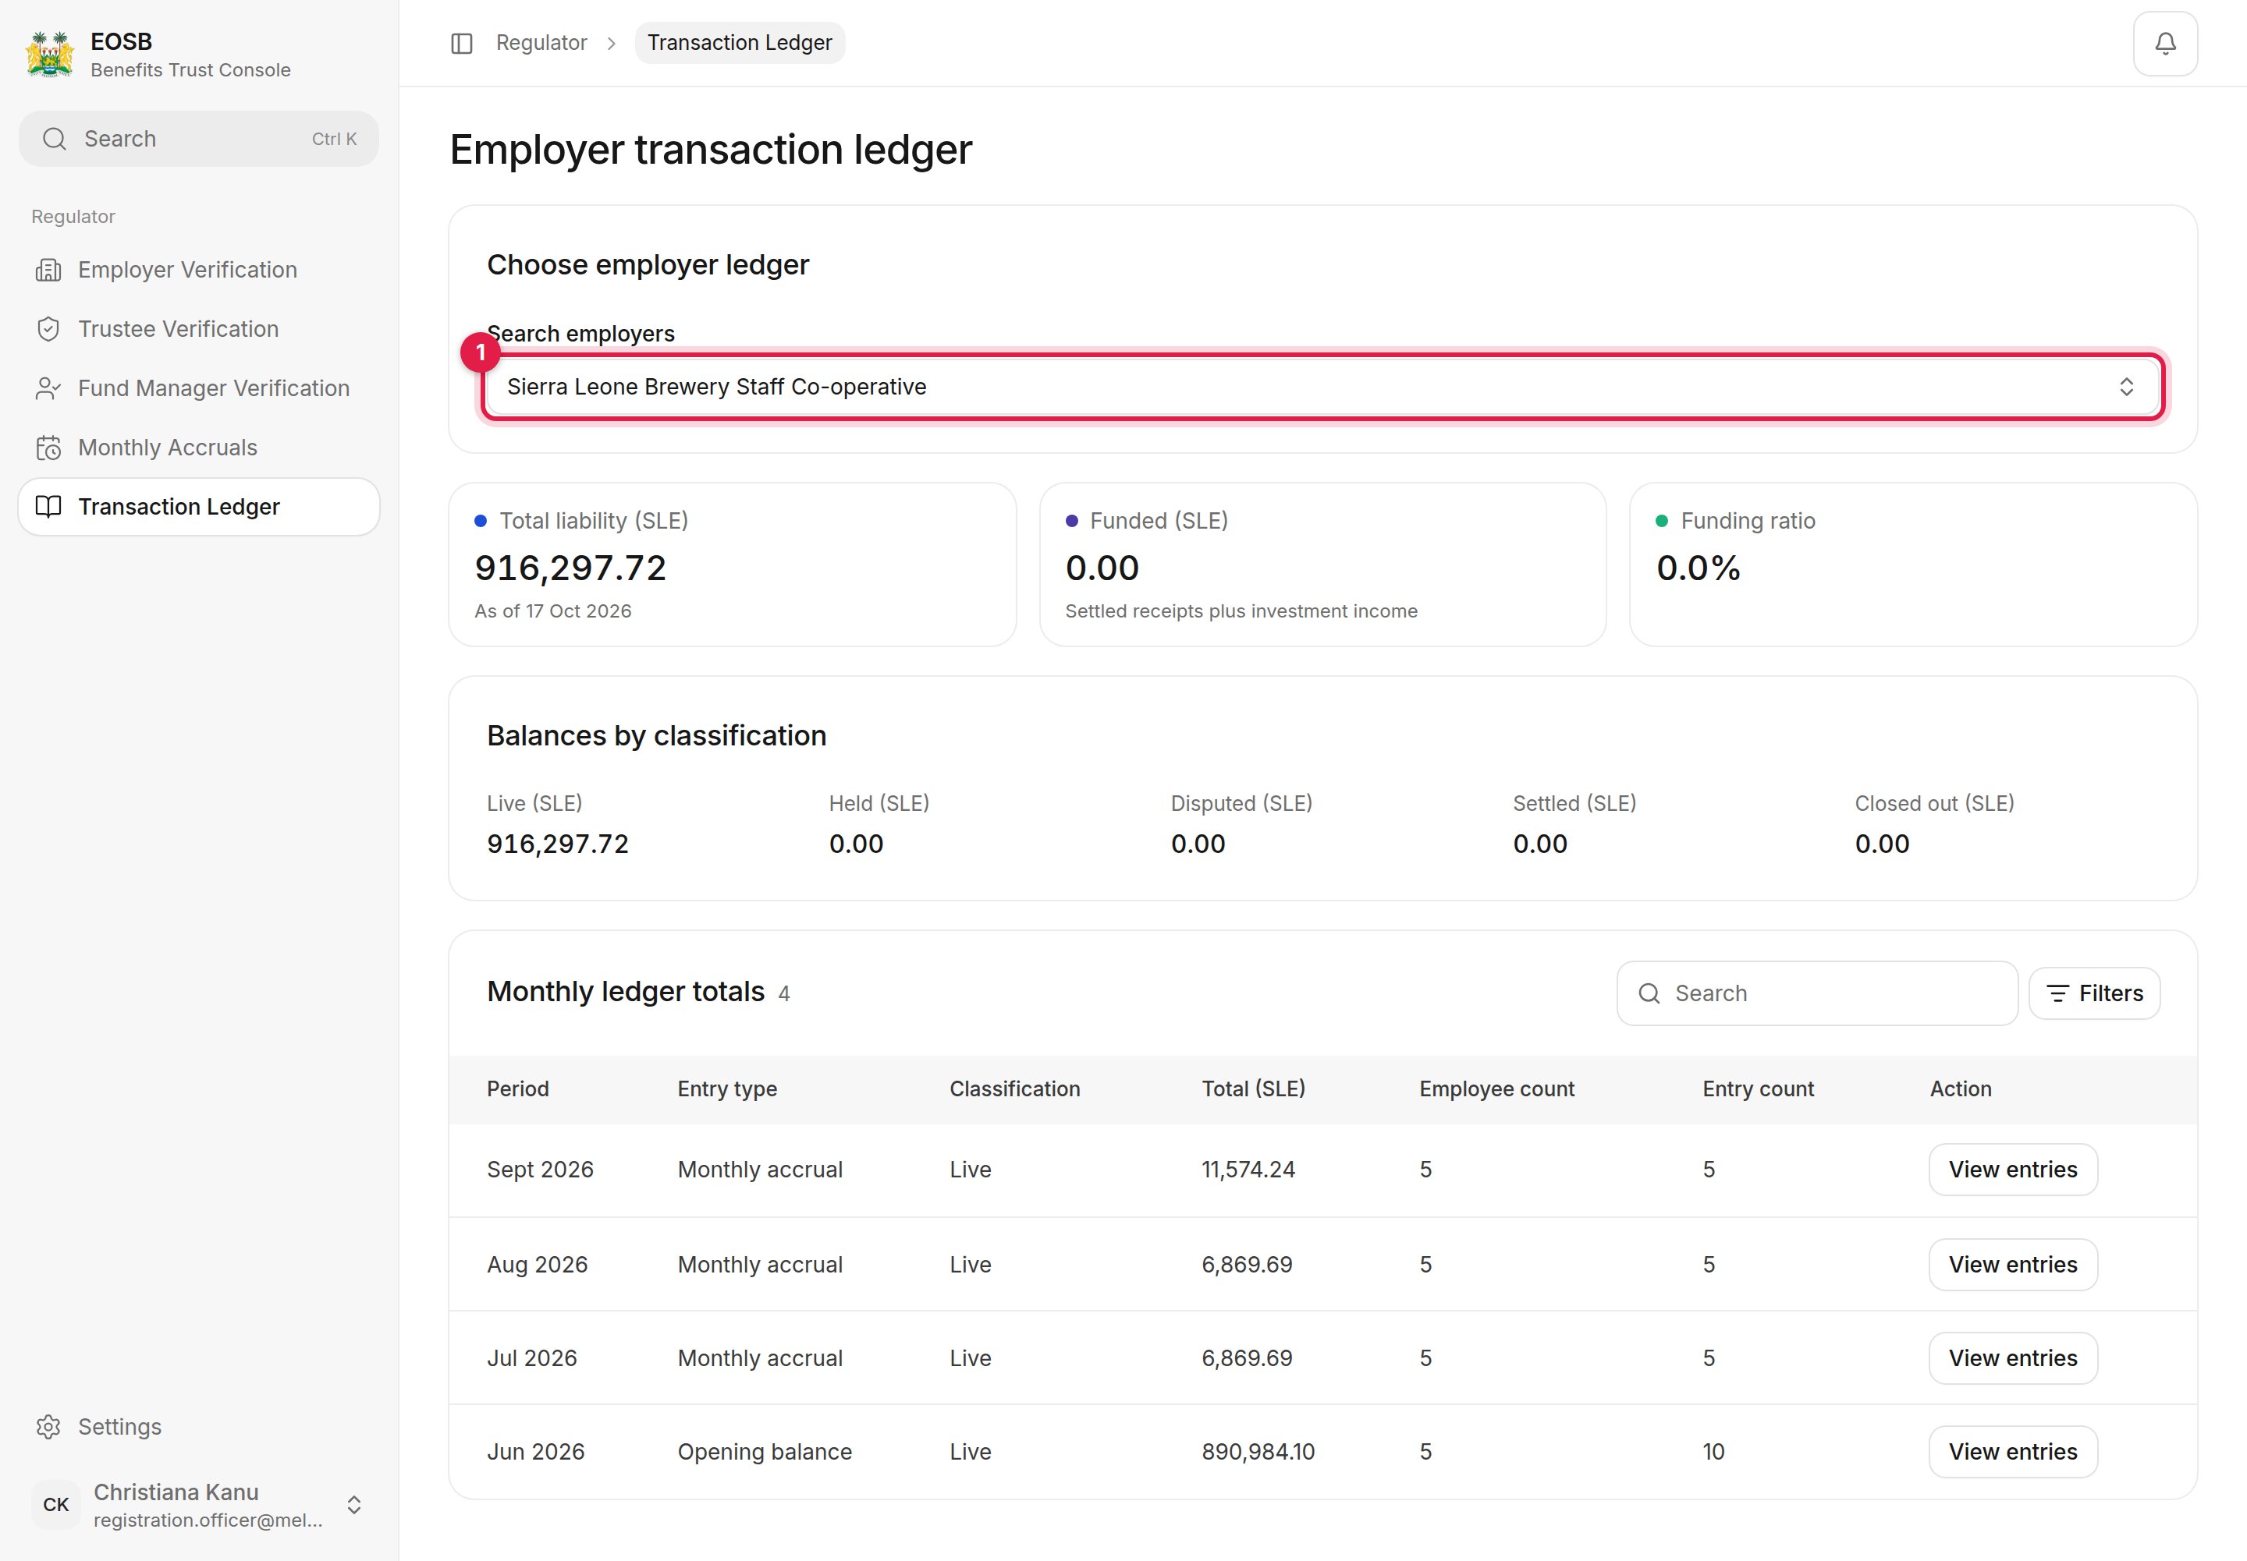Open the Employer Verification page

(x=199, y=270)
